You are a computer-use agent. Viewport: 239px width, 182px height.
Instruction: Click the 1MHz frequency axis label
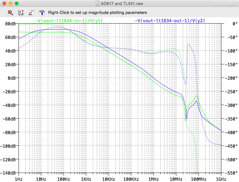pos(153,179)
